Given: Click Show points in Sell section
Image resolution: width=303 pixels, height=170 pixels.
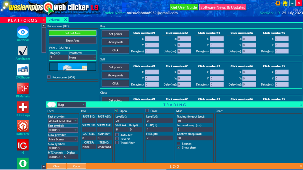Looking at the screenshot, I should 115,75.
